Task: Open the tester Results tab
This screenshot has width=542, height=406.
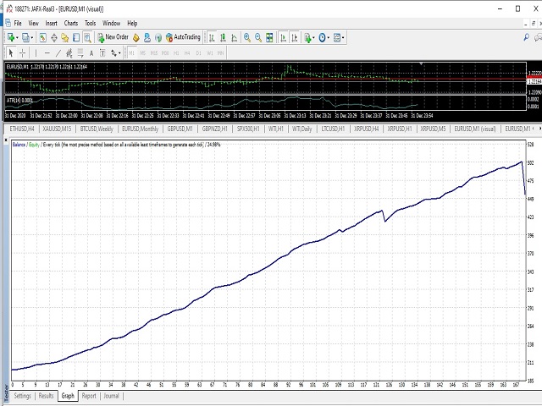Action: (46, 396)
